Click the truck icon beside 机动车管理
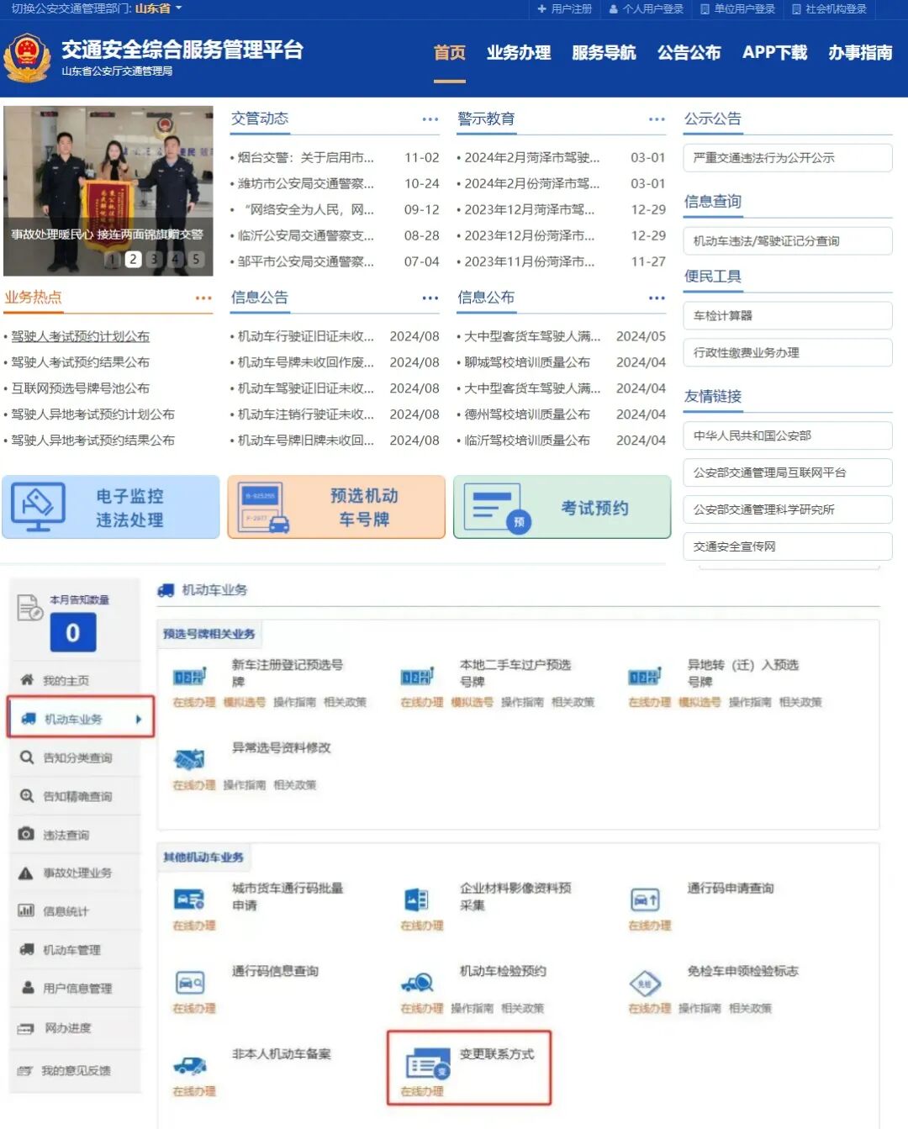This screenshot has width=908, height=1129. [x=27, y=949]
